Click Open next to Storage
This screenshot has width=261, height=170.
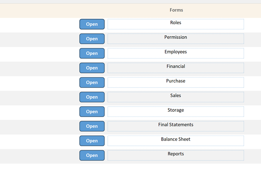coord(92,112)
